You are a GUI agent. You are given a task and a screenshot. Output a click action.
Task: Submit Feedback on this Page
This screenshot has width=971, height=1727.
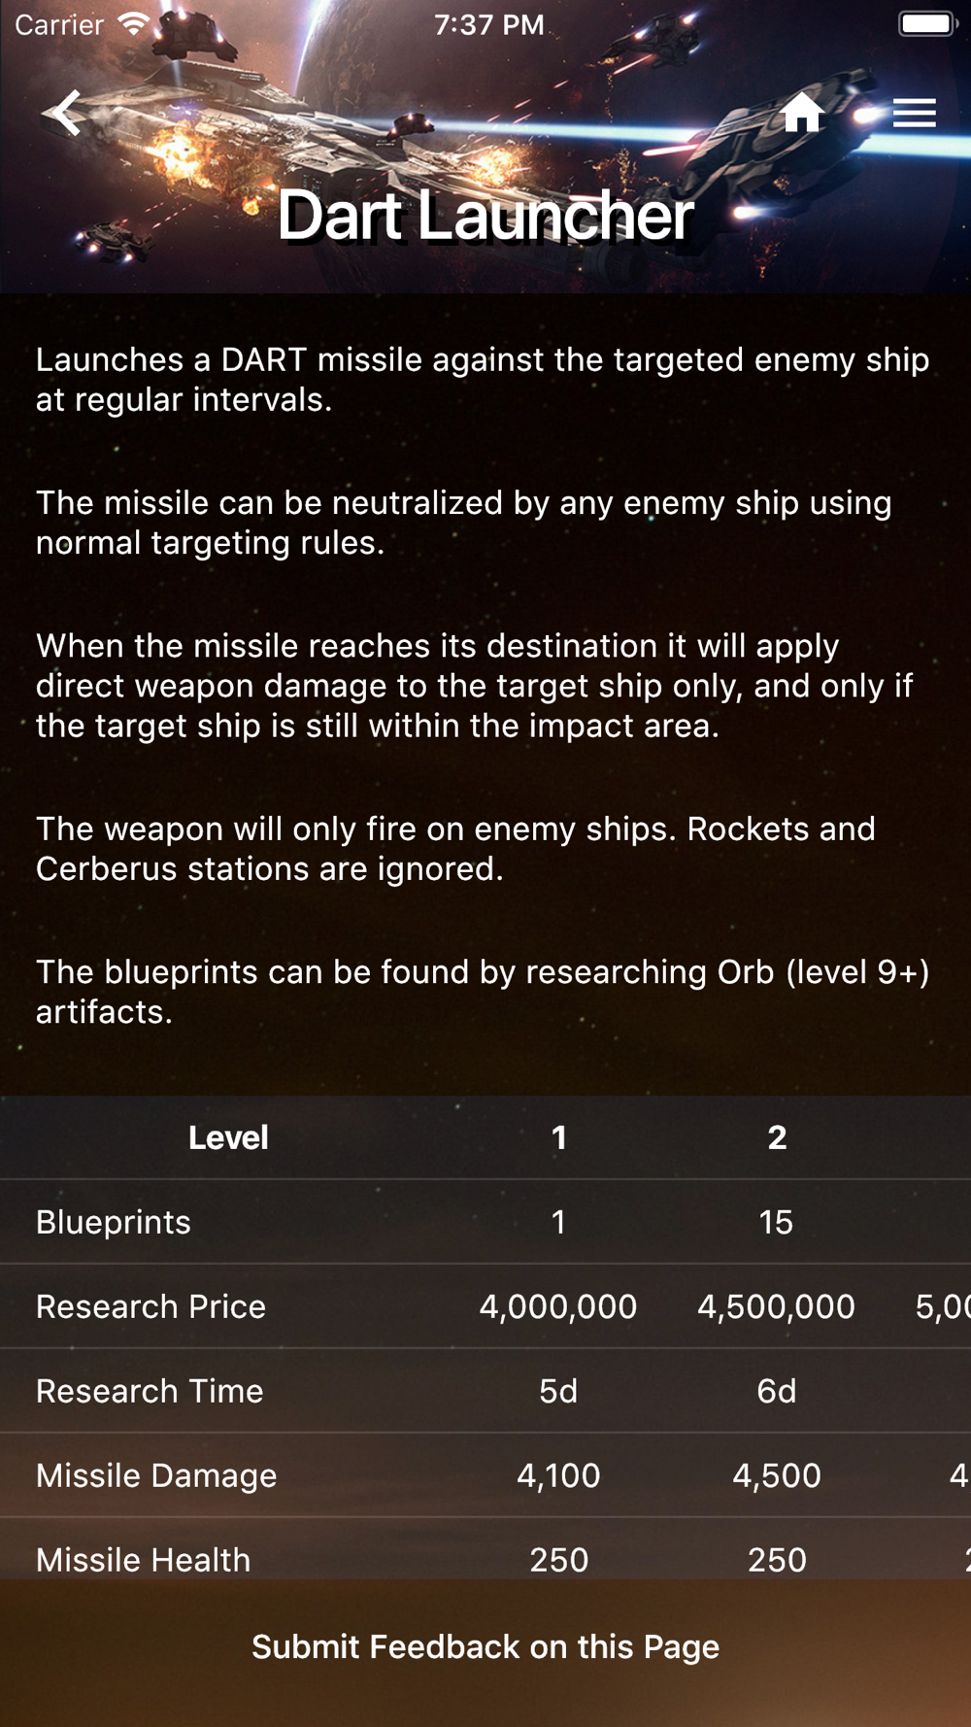pos(485,1646)
